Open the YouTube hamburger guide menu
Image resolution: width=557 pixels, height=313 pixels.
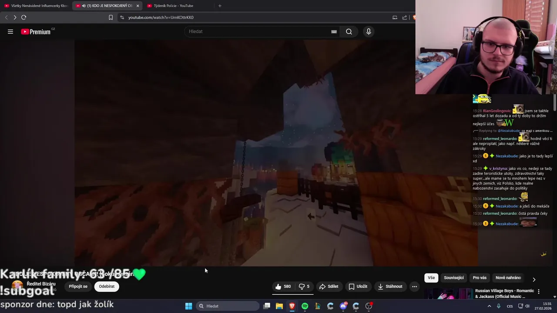pos(10,32)
